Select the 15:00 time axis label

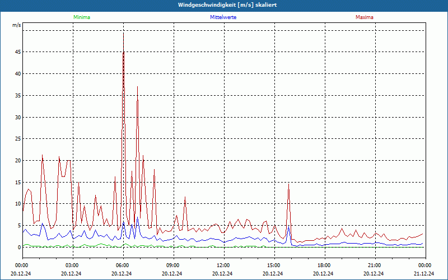[x=274, y=265]
